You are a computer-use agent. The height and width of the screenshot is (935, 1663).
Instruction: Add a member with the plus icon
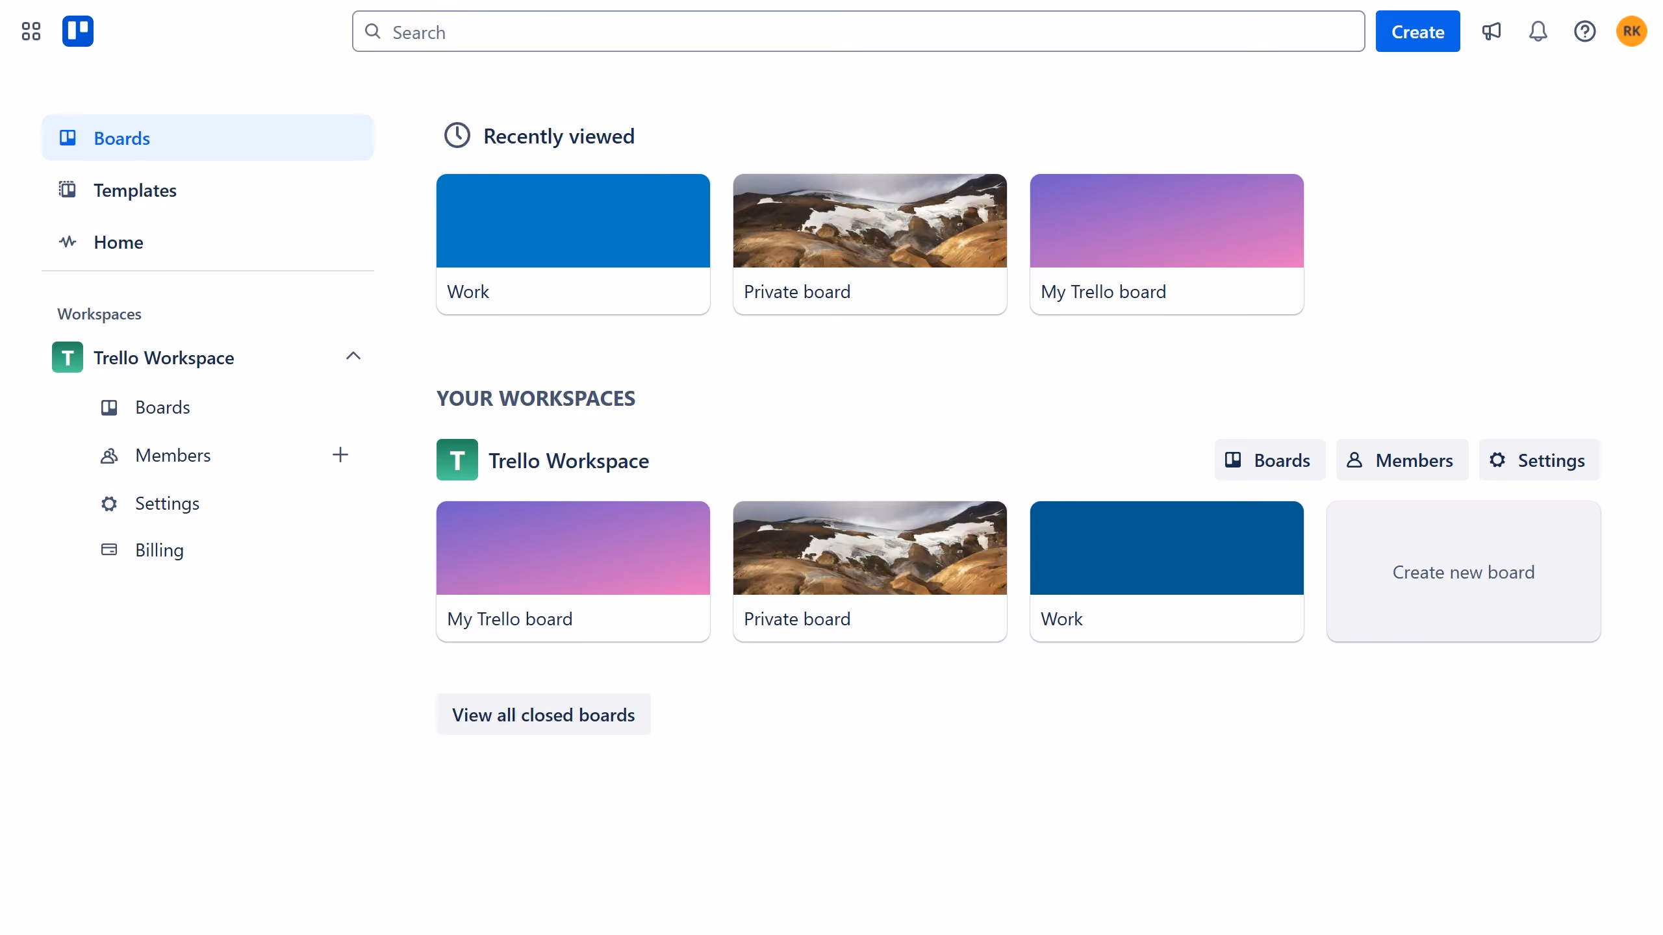click(x=340, y=455)
